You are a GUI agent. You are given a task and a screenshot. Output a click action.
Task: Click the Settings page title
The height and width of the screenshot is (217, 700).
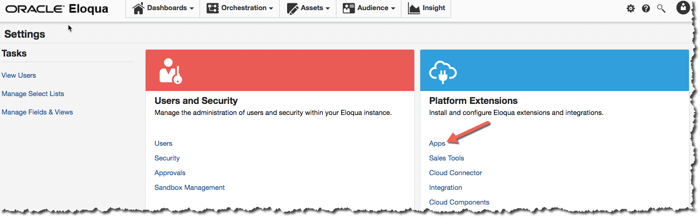[x=25, y=34]
